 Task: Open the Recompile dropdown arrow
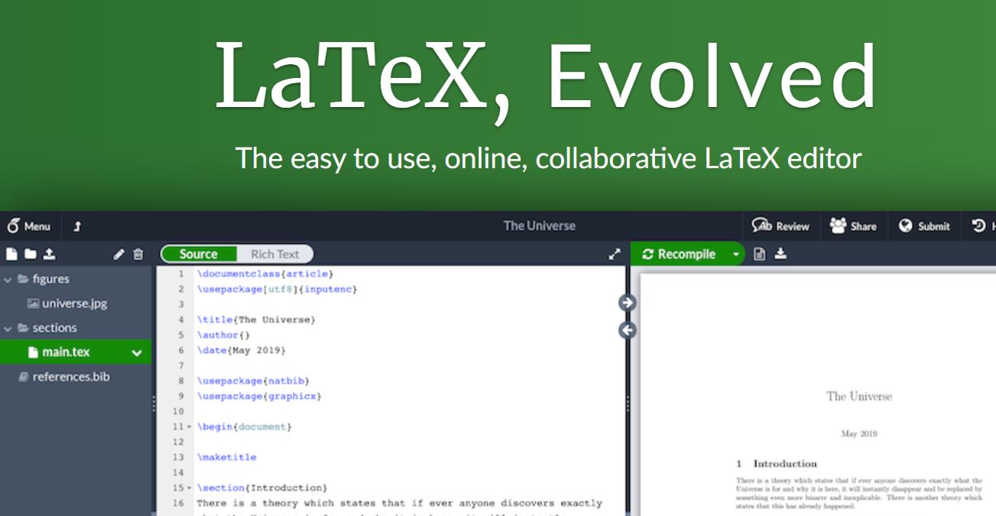pyautogui.click(x=735, y=255)
